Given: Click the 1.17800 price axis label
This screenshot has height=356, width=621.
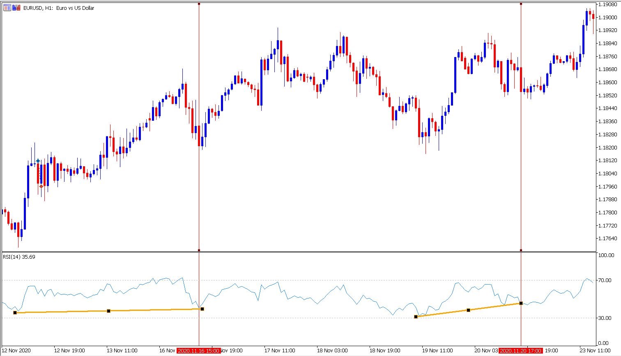Looking at the screenshot, I should click(608, 212).
